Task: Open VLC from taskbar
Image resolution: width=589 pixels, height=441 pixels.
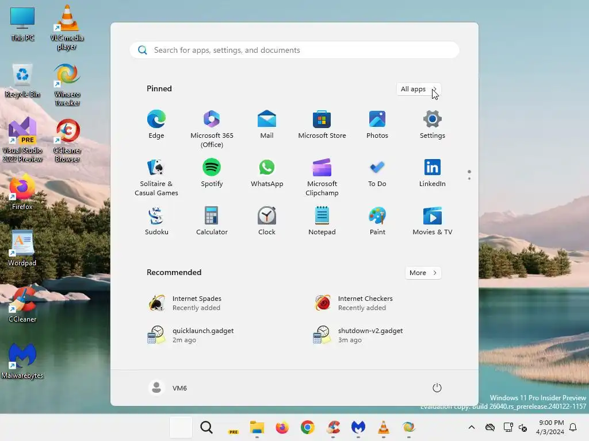Action: pyautogui.click(x=383, y=427)
